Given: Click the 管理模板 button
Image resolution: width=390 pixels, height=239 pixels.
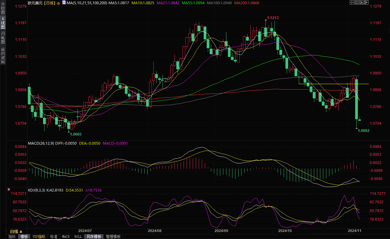Looking at the screenshot, I should (x=113, y=237).
